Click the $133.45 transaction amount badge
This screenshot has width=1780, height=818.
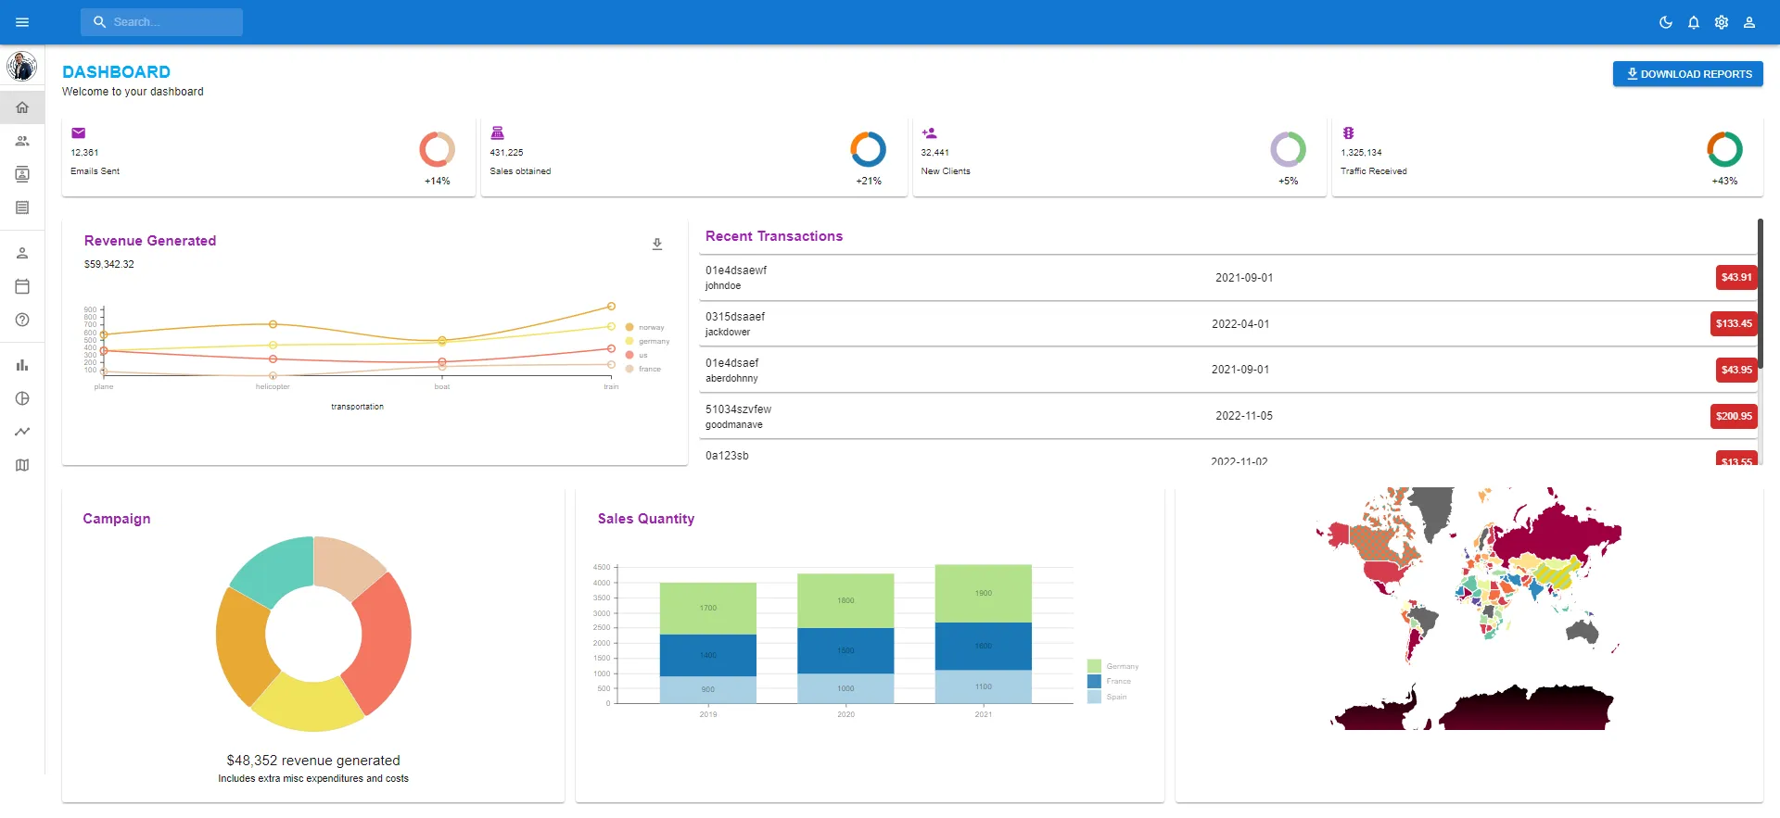1733,323
